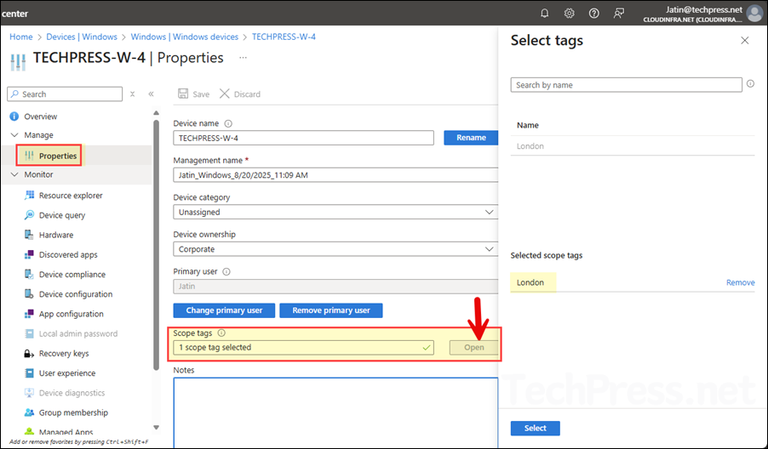768x449 pixels.
Task: Open Group membership menu item
Action: (x=73, y=412)
